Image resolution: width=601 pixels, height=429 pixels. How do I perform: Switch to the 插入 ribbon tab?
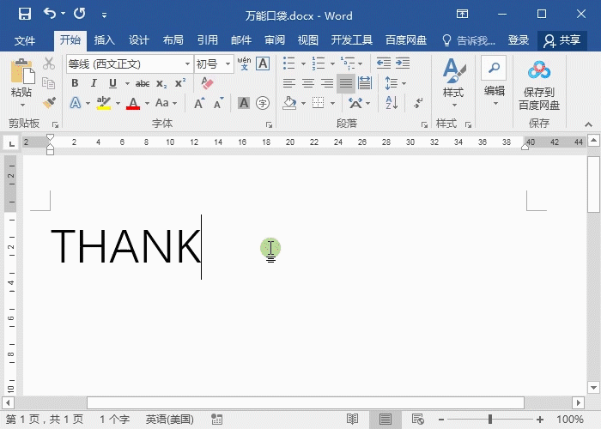pos(104,40)
